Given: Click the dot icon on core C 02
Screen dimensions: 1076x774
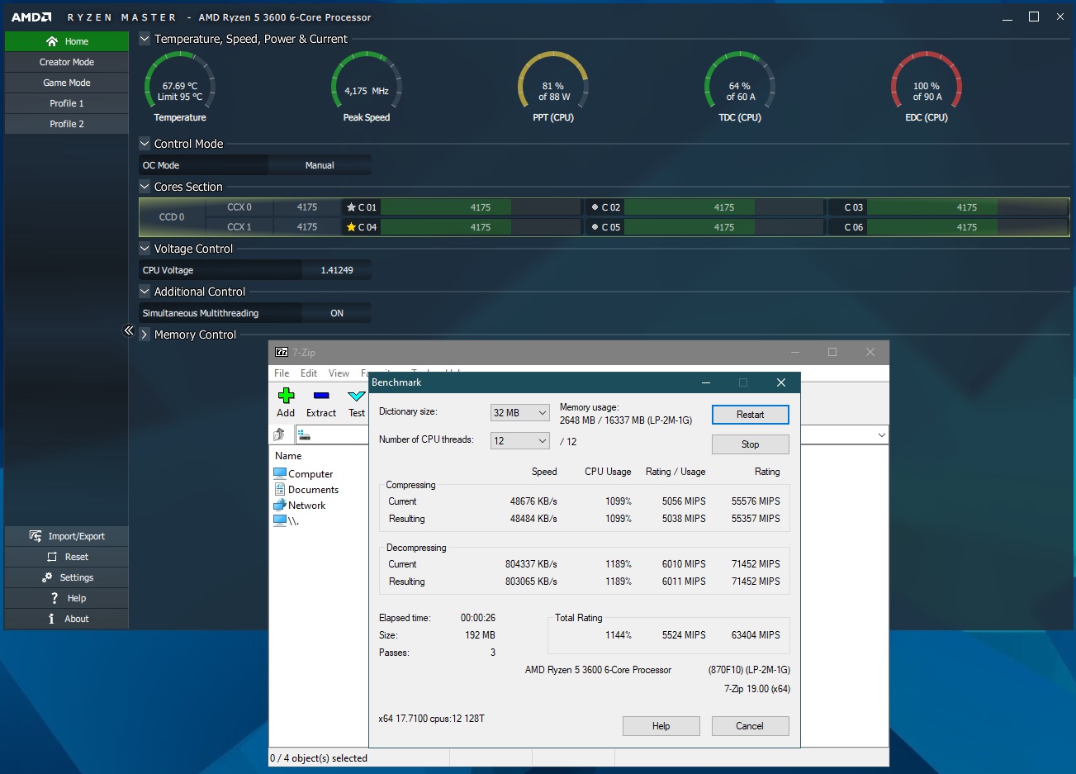Looking at the screenshot, I should click(595, 207).
